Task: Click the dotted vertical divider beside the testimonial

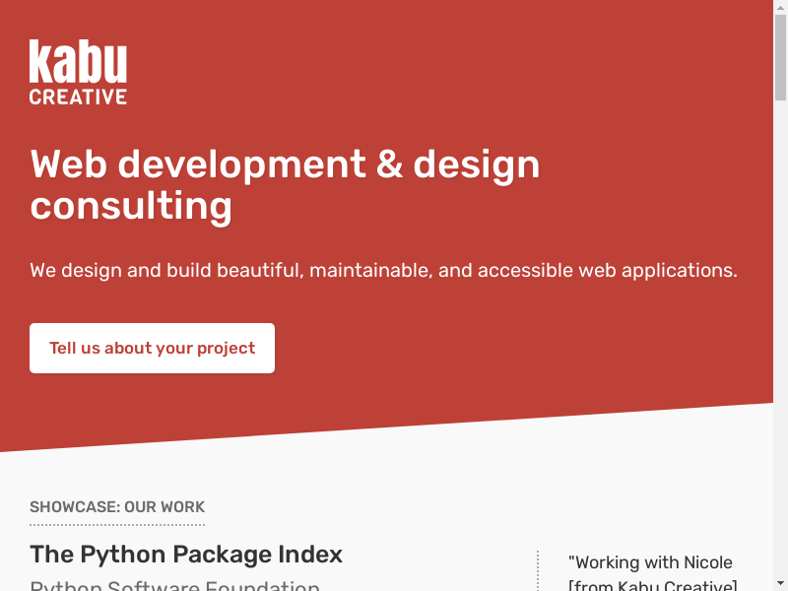Action: [538, 569]
